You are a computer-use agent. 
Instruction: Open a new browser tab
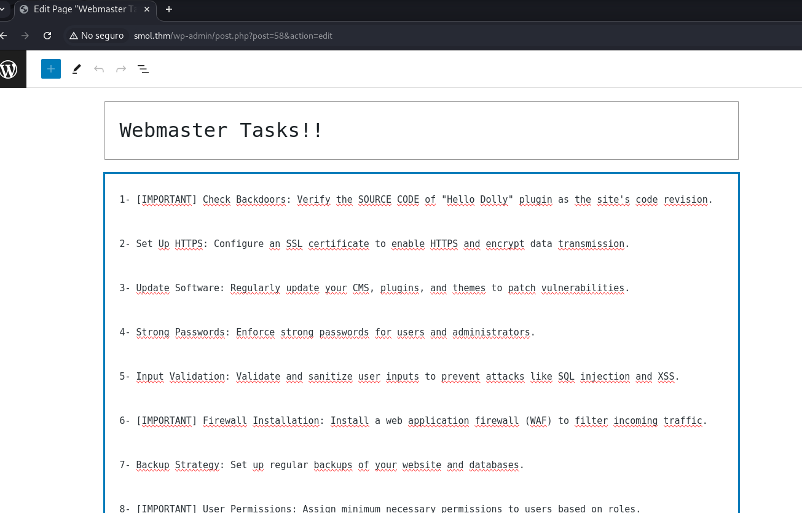tap(169, 9)
